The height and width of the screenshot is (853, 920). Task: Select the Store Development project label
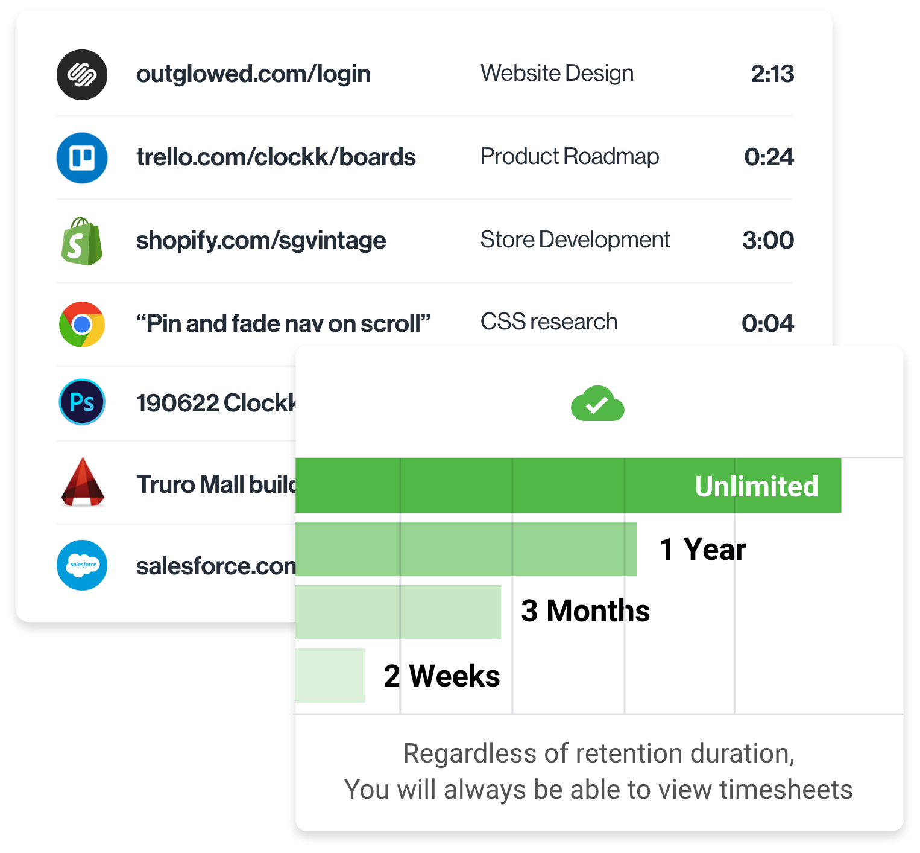point(575,240)
